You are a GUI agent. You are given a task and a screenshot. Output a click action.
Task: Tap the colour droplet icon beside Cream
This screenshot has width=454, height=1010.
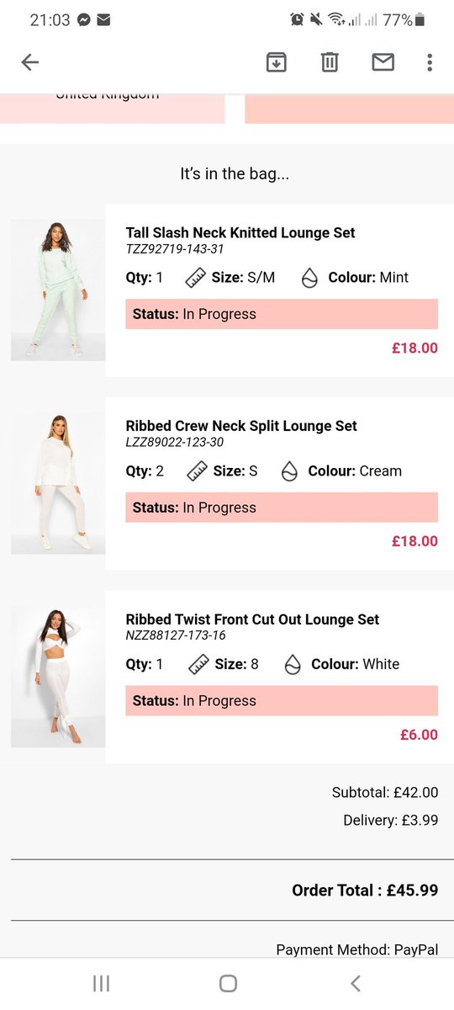tap(289, 471)
